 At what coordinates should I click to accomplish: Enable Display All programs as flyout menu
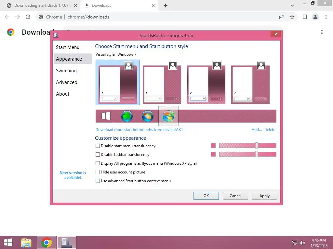[98, 163]
